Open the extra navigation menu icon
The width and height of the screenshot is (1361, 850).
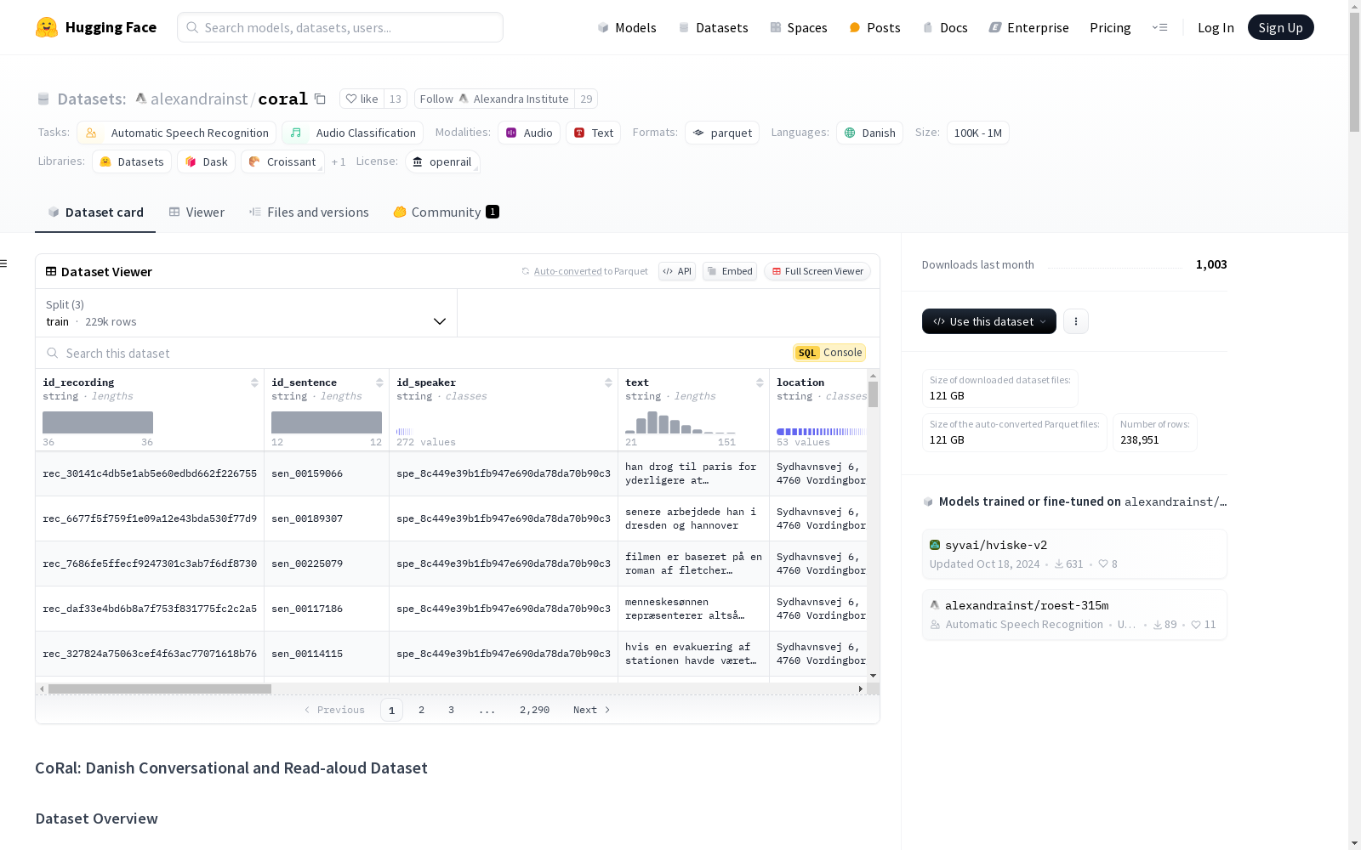point(1159,27)
